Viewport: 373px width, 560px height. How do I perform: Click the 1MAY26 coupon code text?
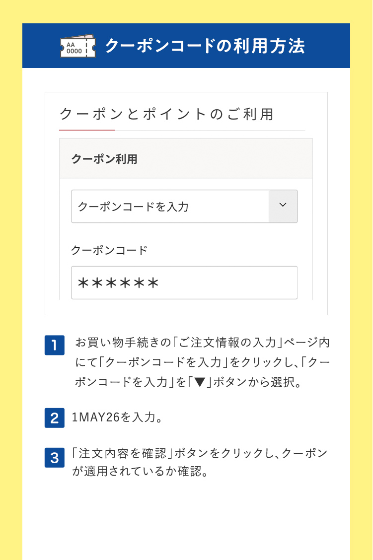(x=93, y=417)
